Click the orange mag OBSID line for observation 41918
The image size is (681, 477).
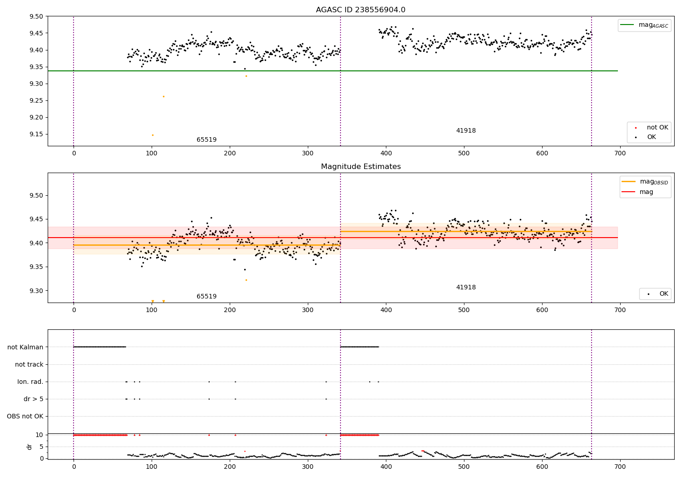tap(466, 231)
